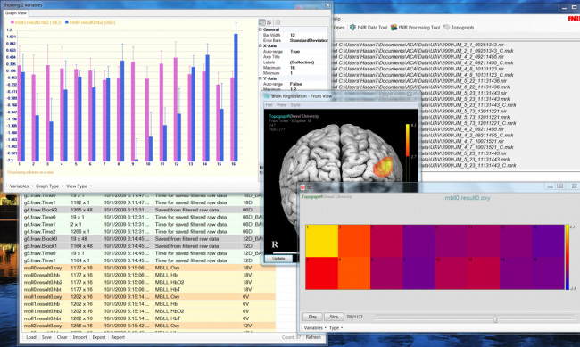Click the Error Bars StandardDeviation value
580x347 pixels.
pyautogui.click(x=309, y=40)
